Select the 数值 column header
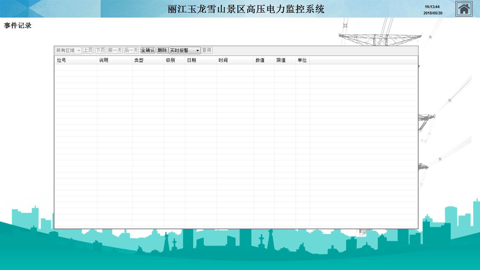Image resolution: width=480 pixels, height=270 pixels. coord(264,60)
